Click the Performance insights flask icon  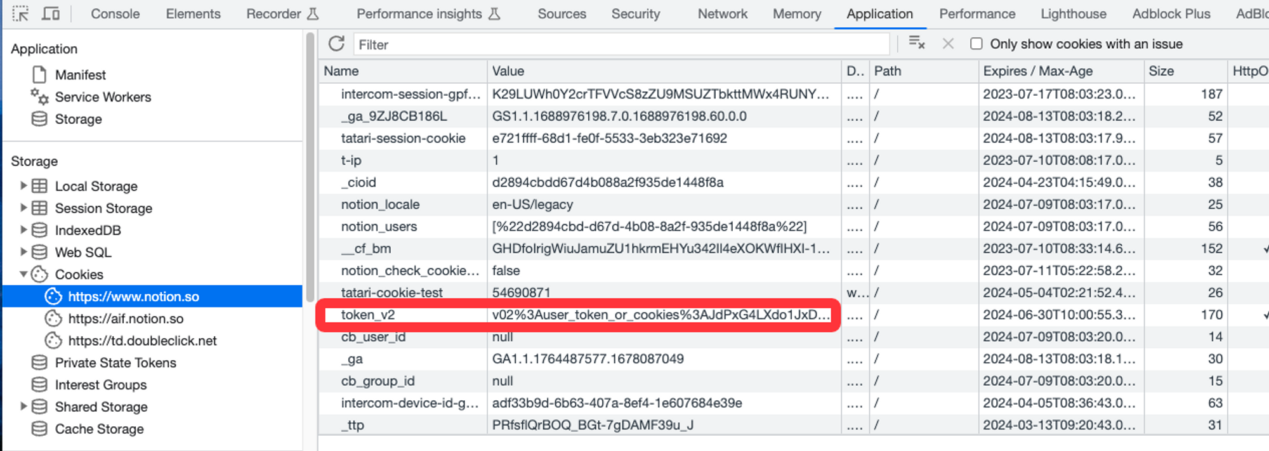[494, 14]
